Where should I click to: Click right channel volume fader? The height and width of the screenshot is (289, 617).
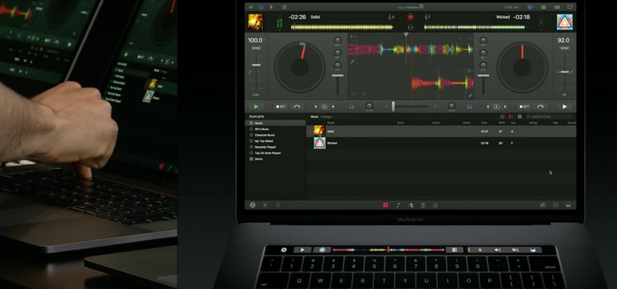[x=483, y=76]
